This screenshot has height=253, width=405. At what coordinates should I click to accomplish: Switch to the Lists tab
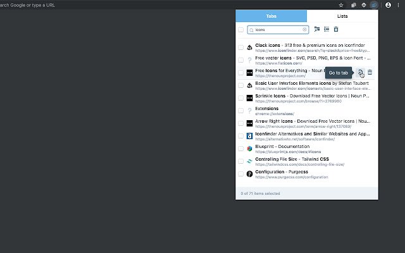(x=342, y=16)
